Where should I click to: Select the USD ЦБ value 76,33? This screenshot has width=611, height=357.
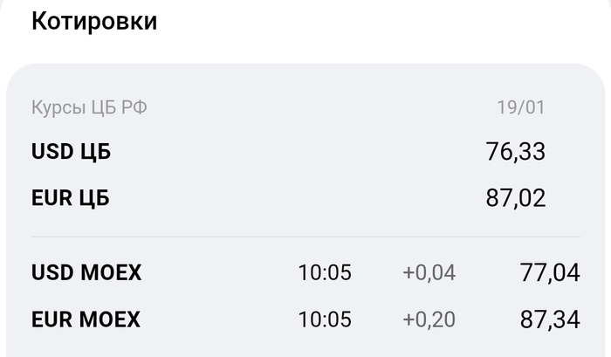(x=516, y=152)
